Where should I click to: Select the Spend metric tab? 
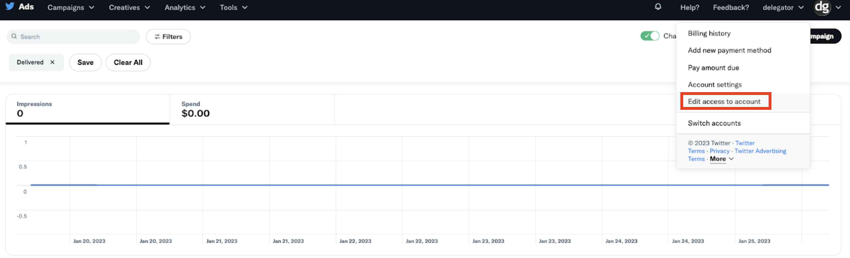pos(252,109)
